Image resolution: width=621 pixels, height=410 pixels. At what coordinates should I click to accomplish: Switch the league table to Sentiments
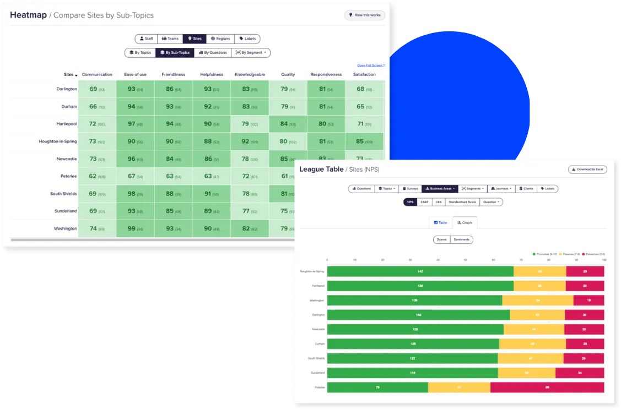(462, 239)
